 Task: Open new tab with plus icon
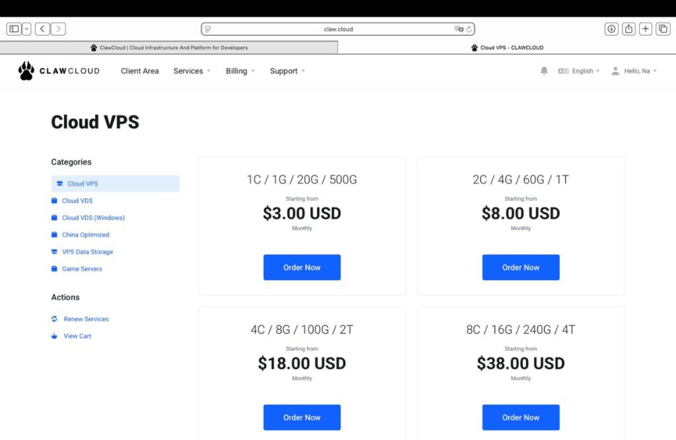646,29
